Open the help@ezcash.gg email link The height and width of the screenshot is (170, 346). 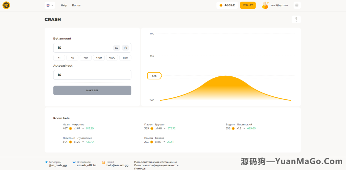point(117,165)
